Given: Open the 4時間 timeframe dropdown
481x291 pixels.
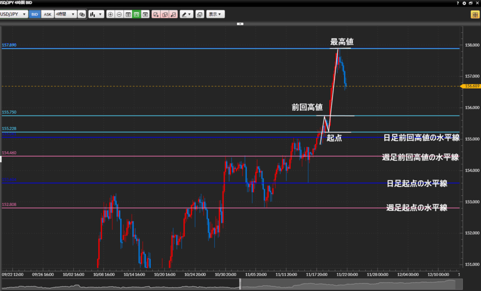Looking at the screenshot, I should tap(65, 15).
